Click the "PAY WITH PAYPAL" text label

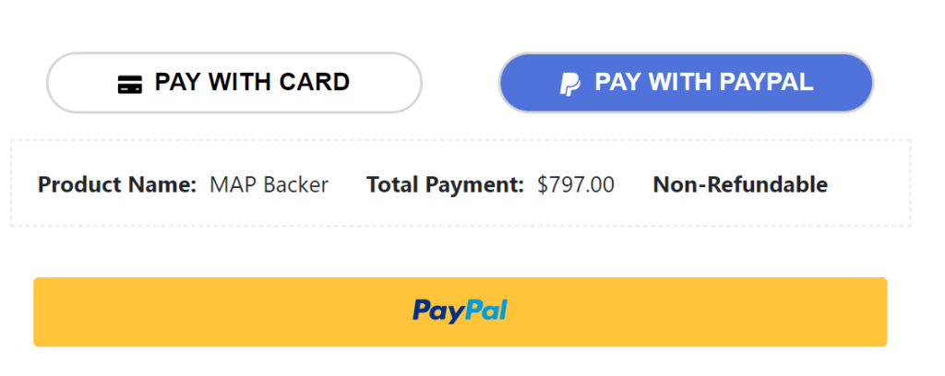click(x=703, y=83)
